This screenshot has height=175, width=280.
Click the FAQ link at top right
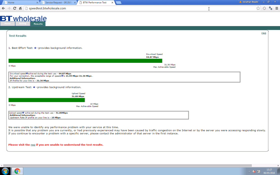coord(264,33)
